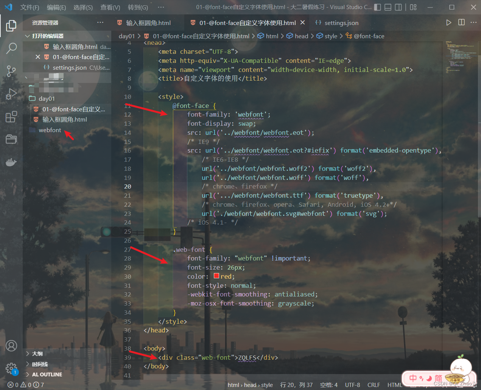Click the 资源管理器 panel title
The height and width of the screenshot is (390, 481).
click(45, 23)
